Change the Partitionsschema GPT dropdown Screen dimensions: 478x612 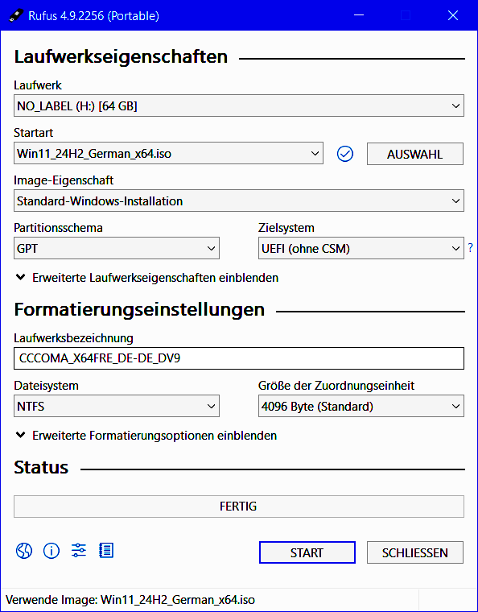(117, 248)
